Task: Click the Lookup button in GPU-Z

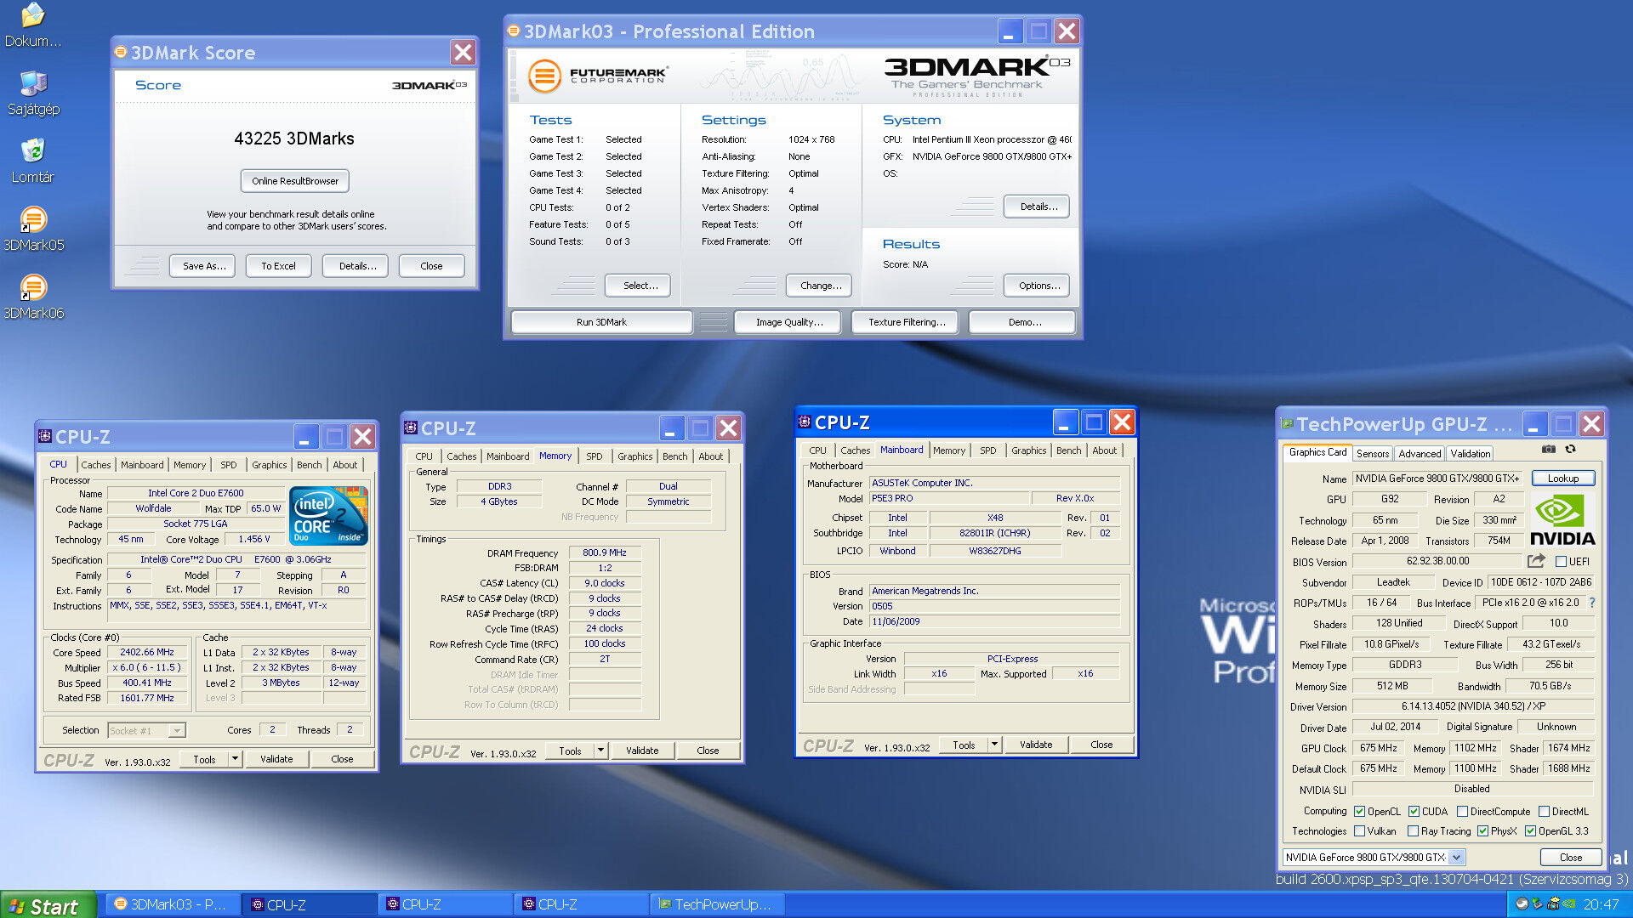Action: [x=1562, y=479]
